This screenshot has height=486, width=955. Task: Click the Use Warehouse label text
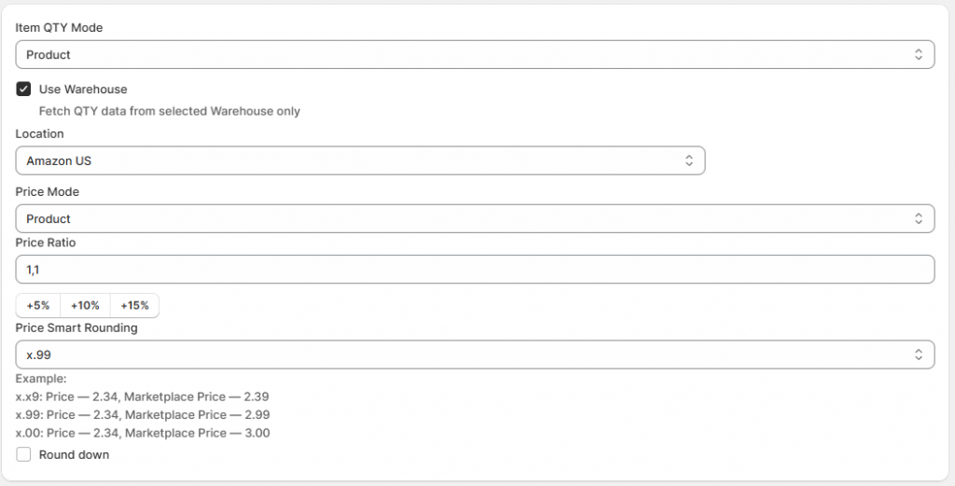click(83, 90)
